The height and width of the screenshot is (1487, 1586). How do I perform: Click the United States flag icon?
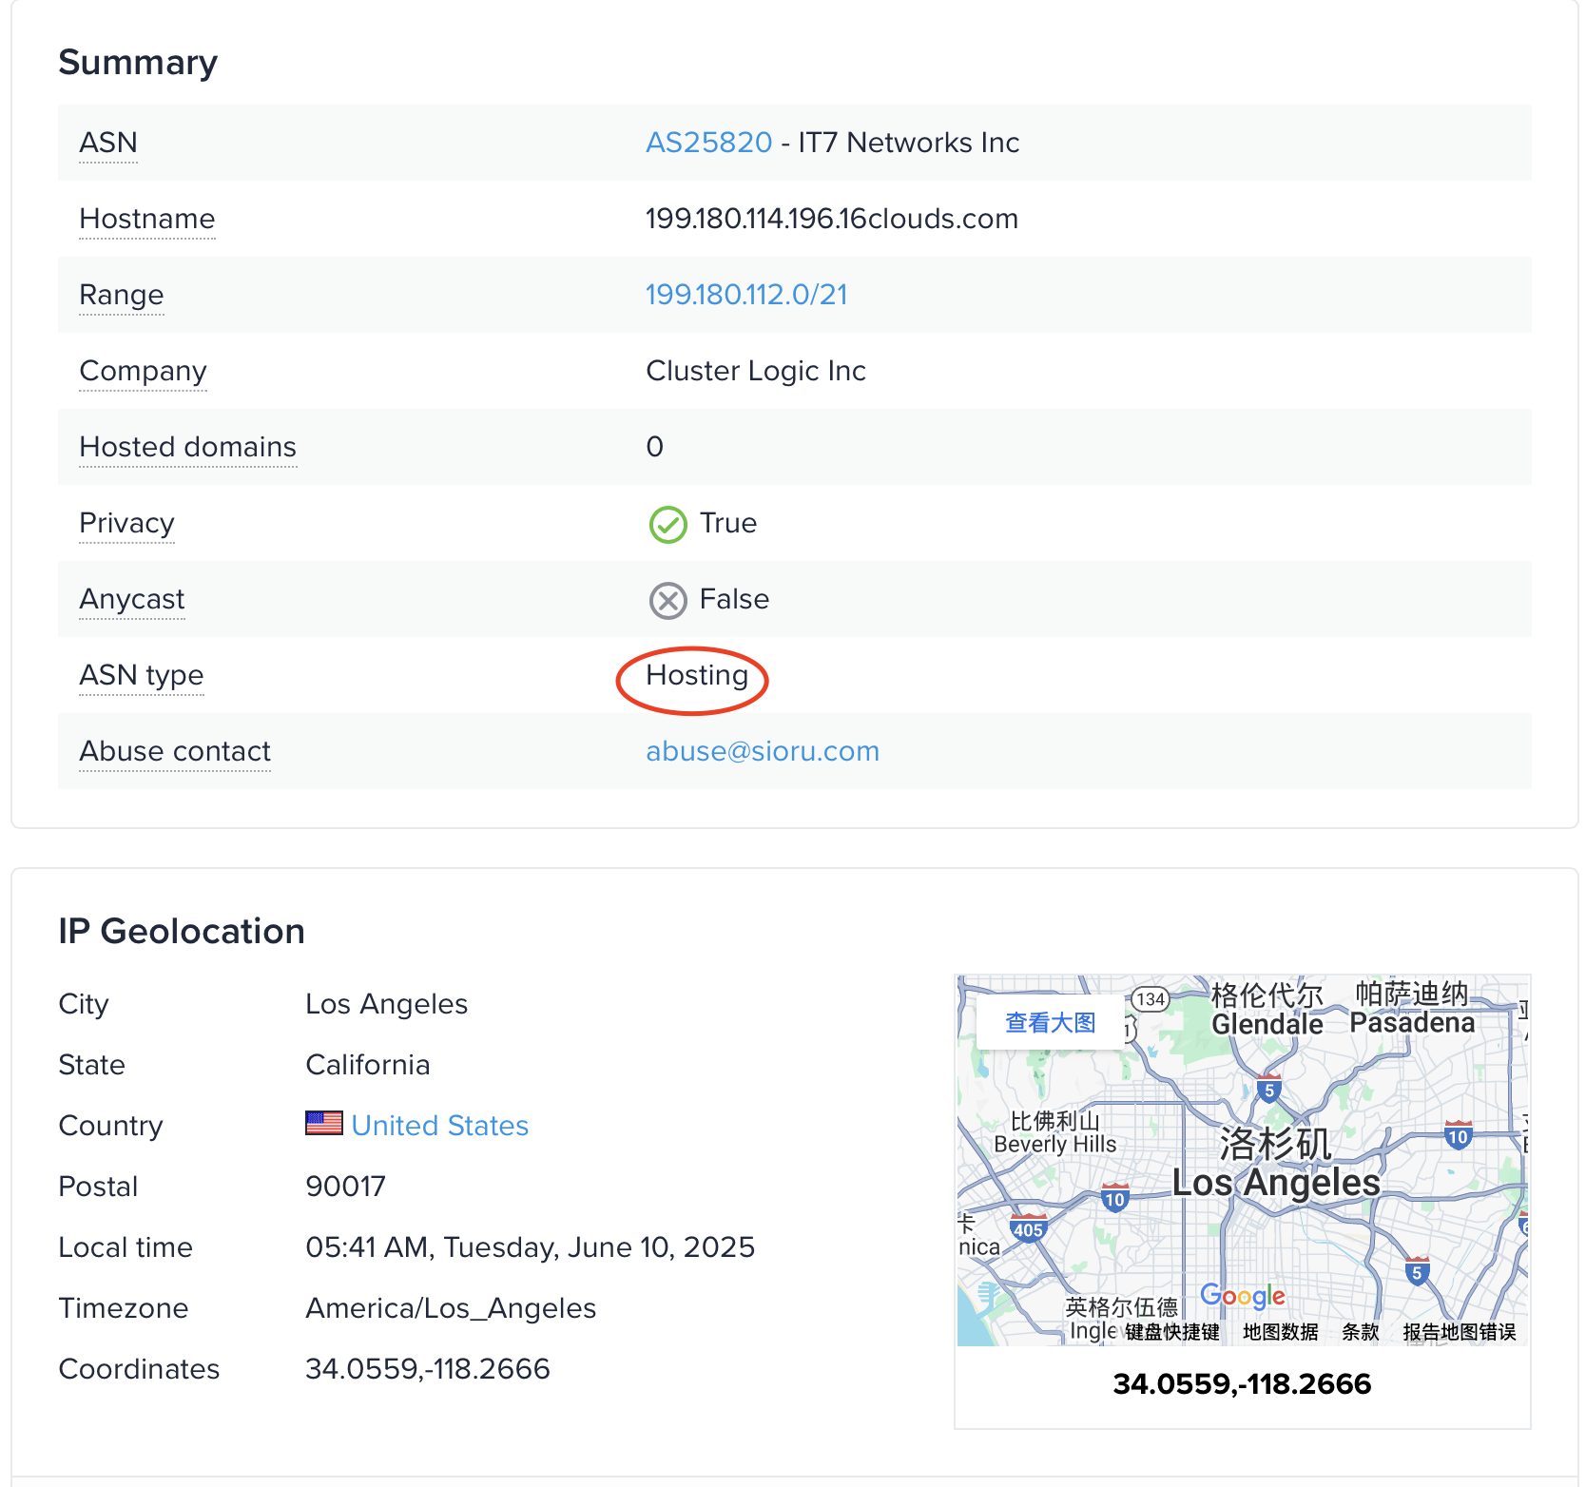click(323, 1124)
